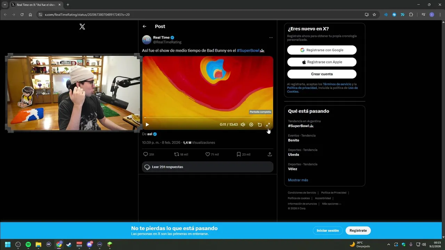Open Chrome three-dot menu
Viewport: 445px width, 250px height.
[x=440, y=15]
